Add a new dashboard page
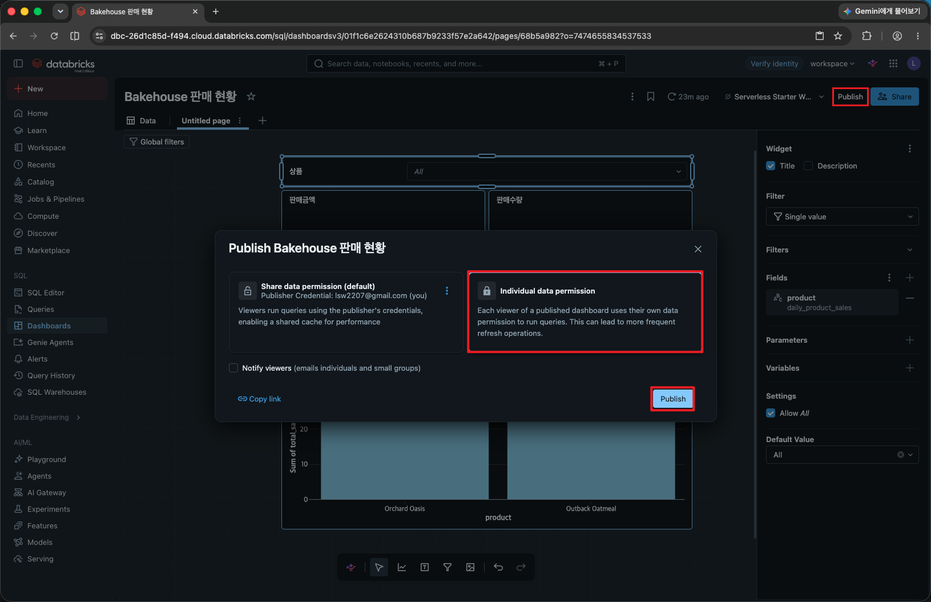Viewport: 931px width, 602px height. coord(263,121)
